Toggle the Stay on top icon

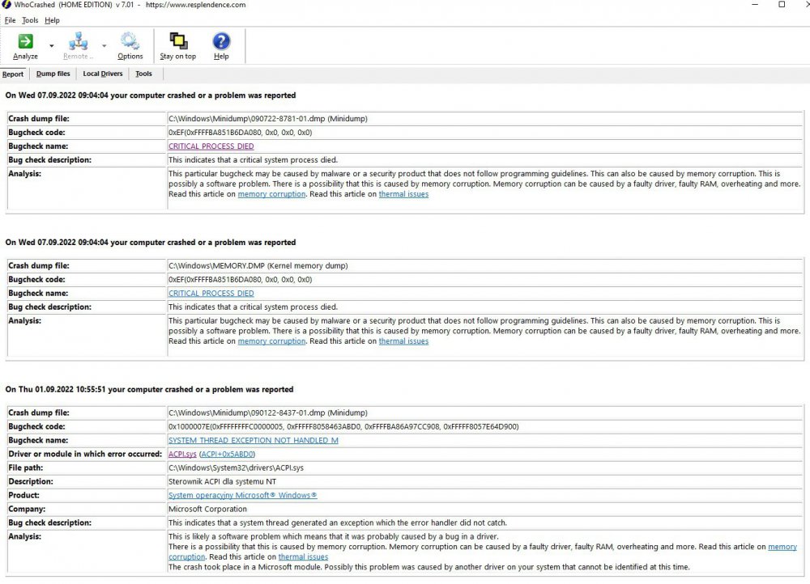tap(177, 42)
